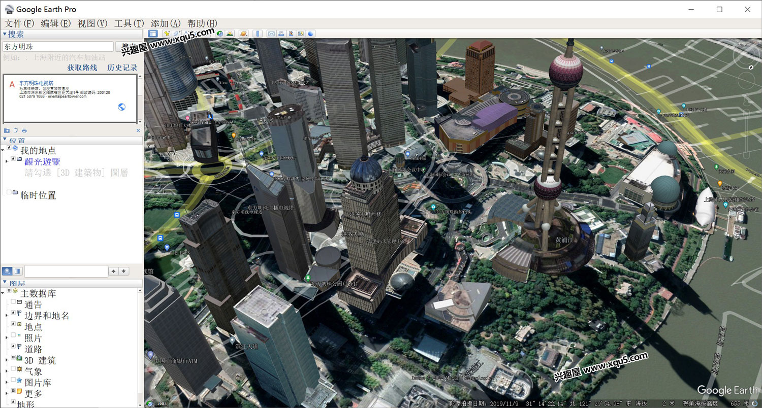Click the Places panel layout toggle icon
This screenshot has height=408, width=762.
coord(17,271)
